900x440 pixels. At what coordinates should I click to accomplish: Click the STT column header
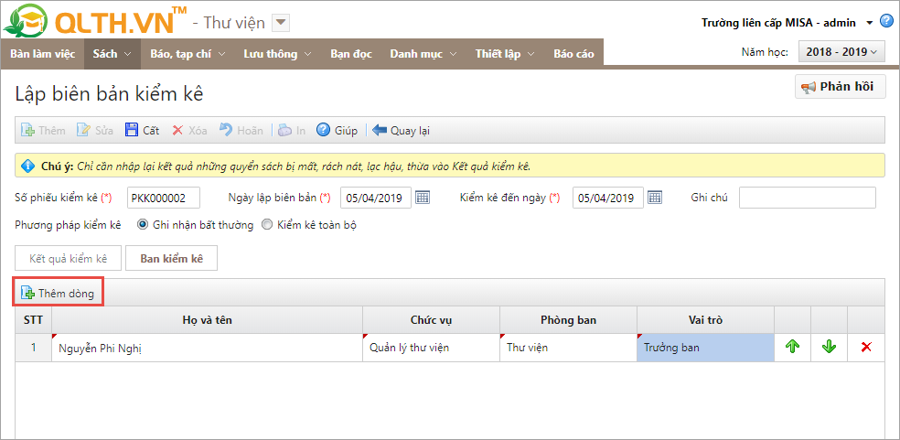tap(33, 320)
